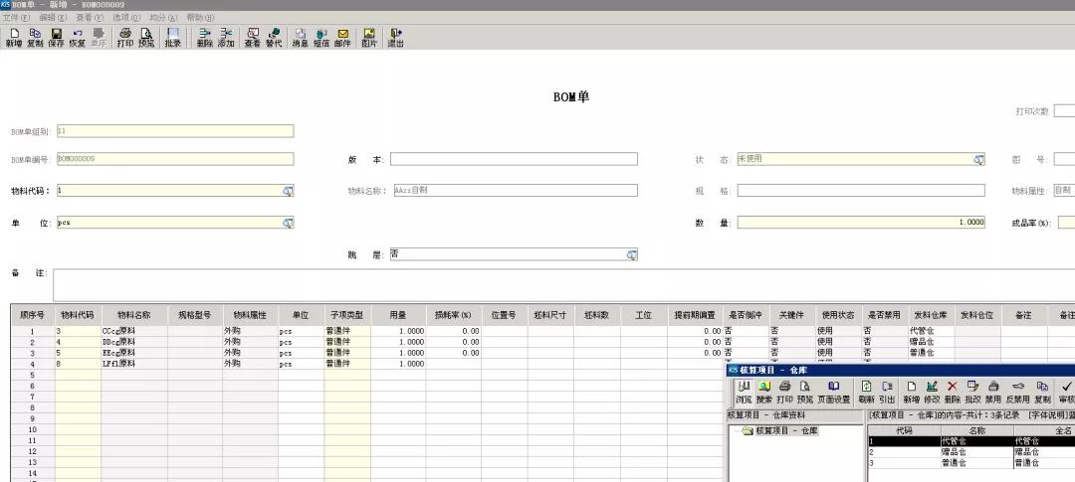
Task: Open the 状态 field dropdown button
Action: 978,160
